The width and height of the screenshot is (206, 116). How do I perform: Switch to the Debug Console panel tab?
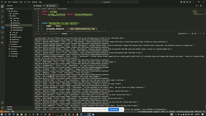coord(55,34)
